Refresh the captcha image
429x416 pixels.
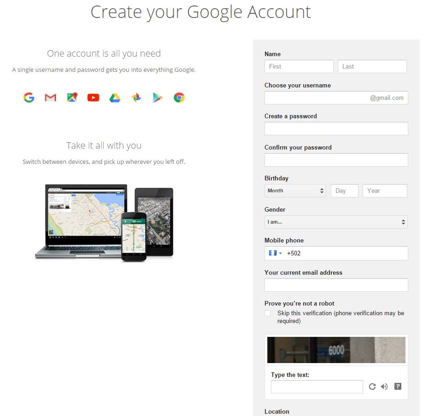pyautogui.click(x=372, y=387)
